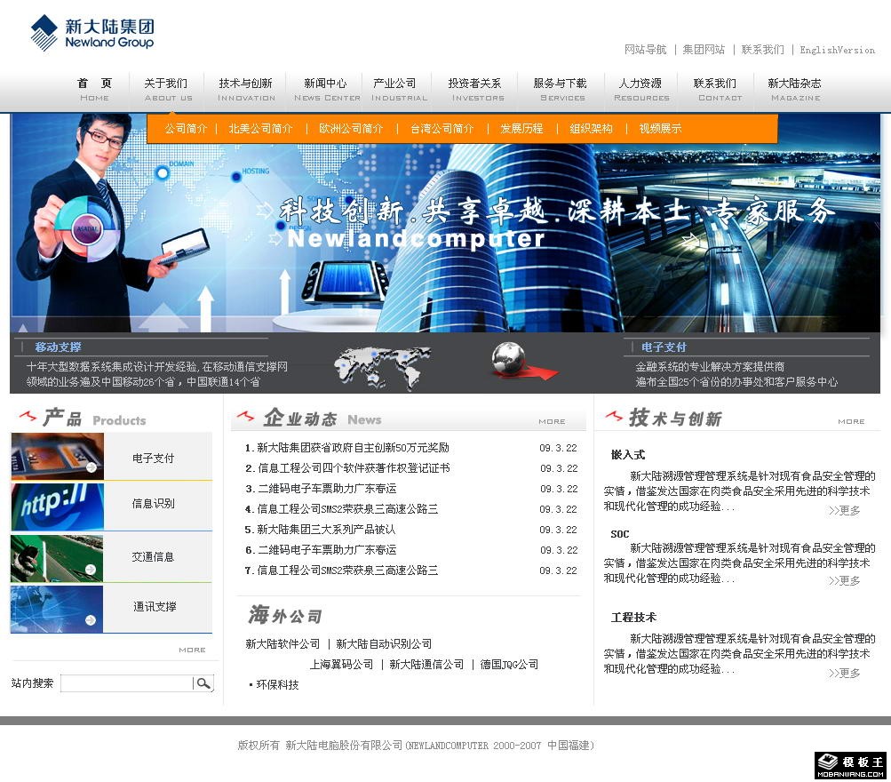The height and width of the screenshot is (782, 891).
Task: Select 公司简介 submenu item
Action: click(186, 129)
